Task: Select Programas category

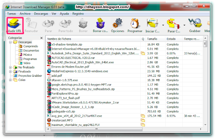Action: pos(30,59)
